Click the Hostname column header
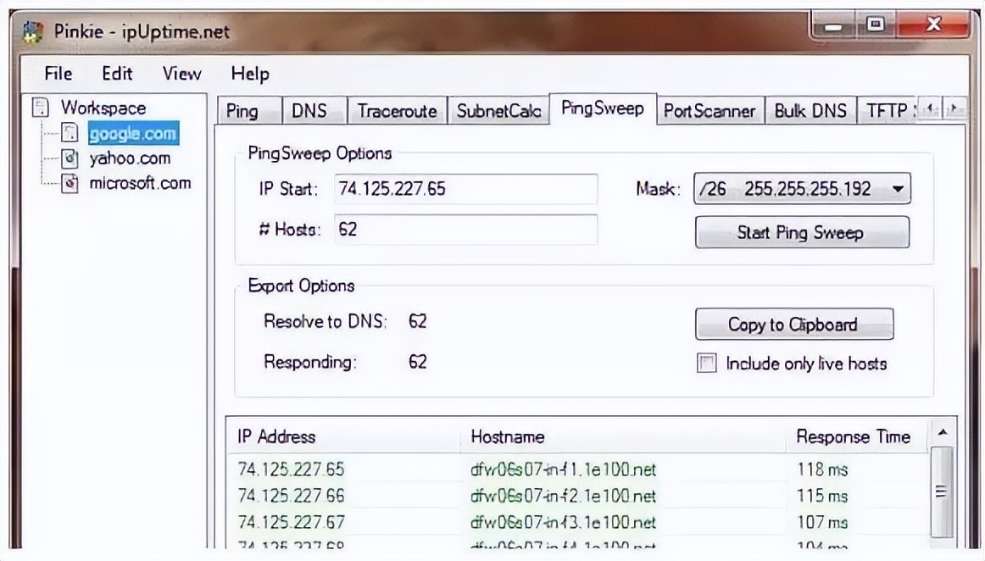This screenshot has width=985, height=561. tap(622, 436)
